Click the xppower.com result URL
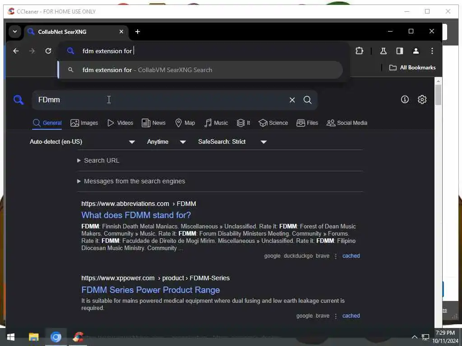Image resolution: width=462 pixels, height=346 pixels. [156, 278]
